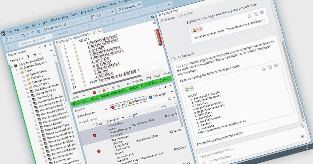This screenshot has height=164, width=313.
Task: Open the Help menu
Action: (113, 4)
